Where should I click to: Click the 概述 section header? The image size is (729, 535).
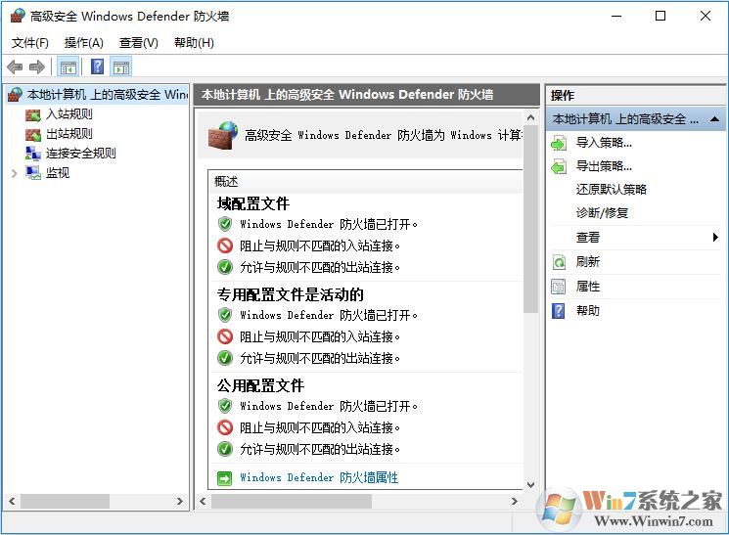[x=226, y=182]
